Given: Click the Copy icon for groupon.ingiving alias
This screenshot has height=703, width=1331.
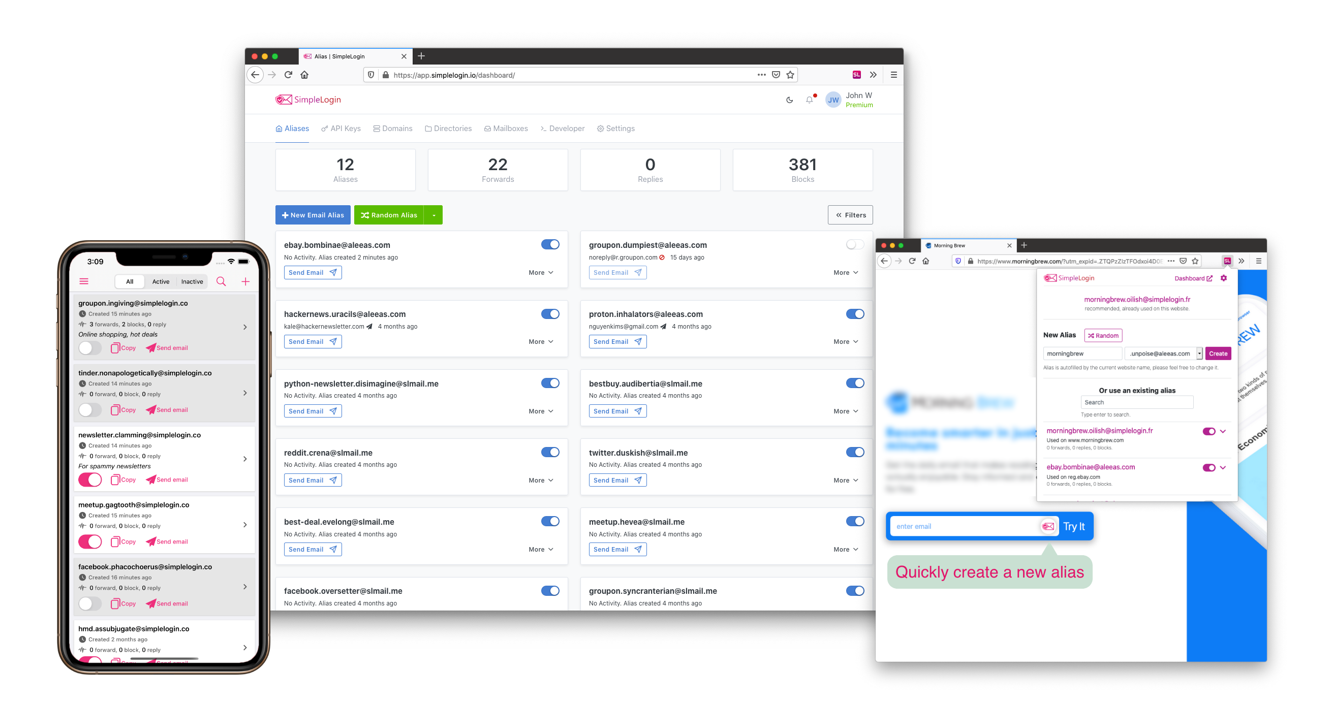Looking at the screenshot, I should (x=114, y=347).
